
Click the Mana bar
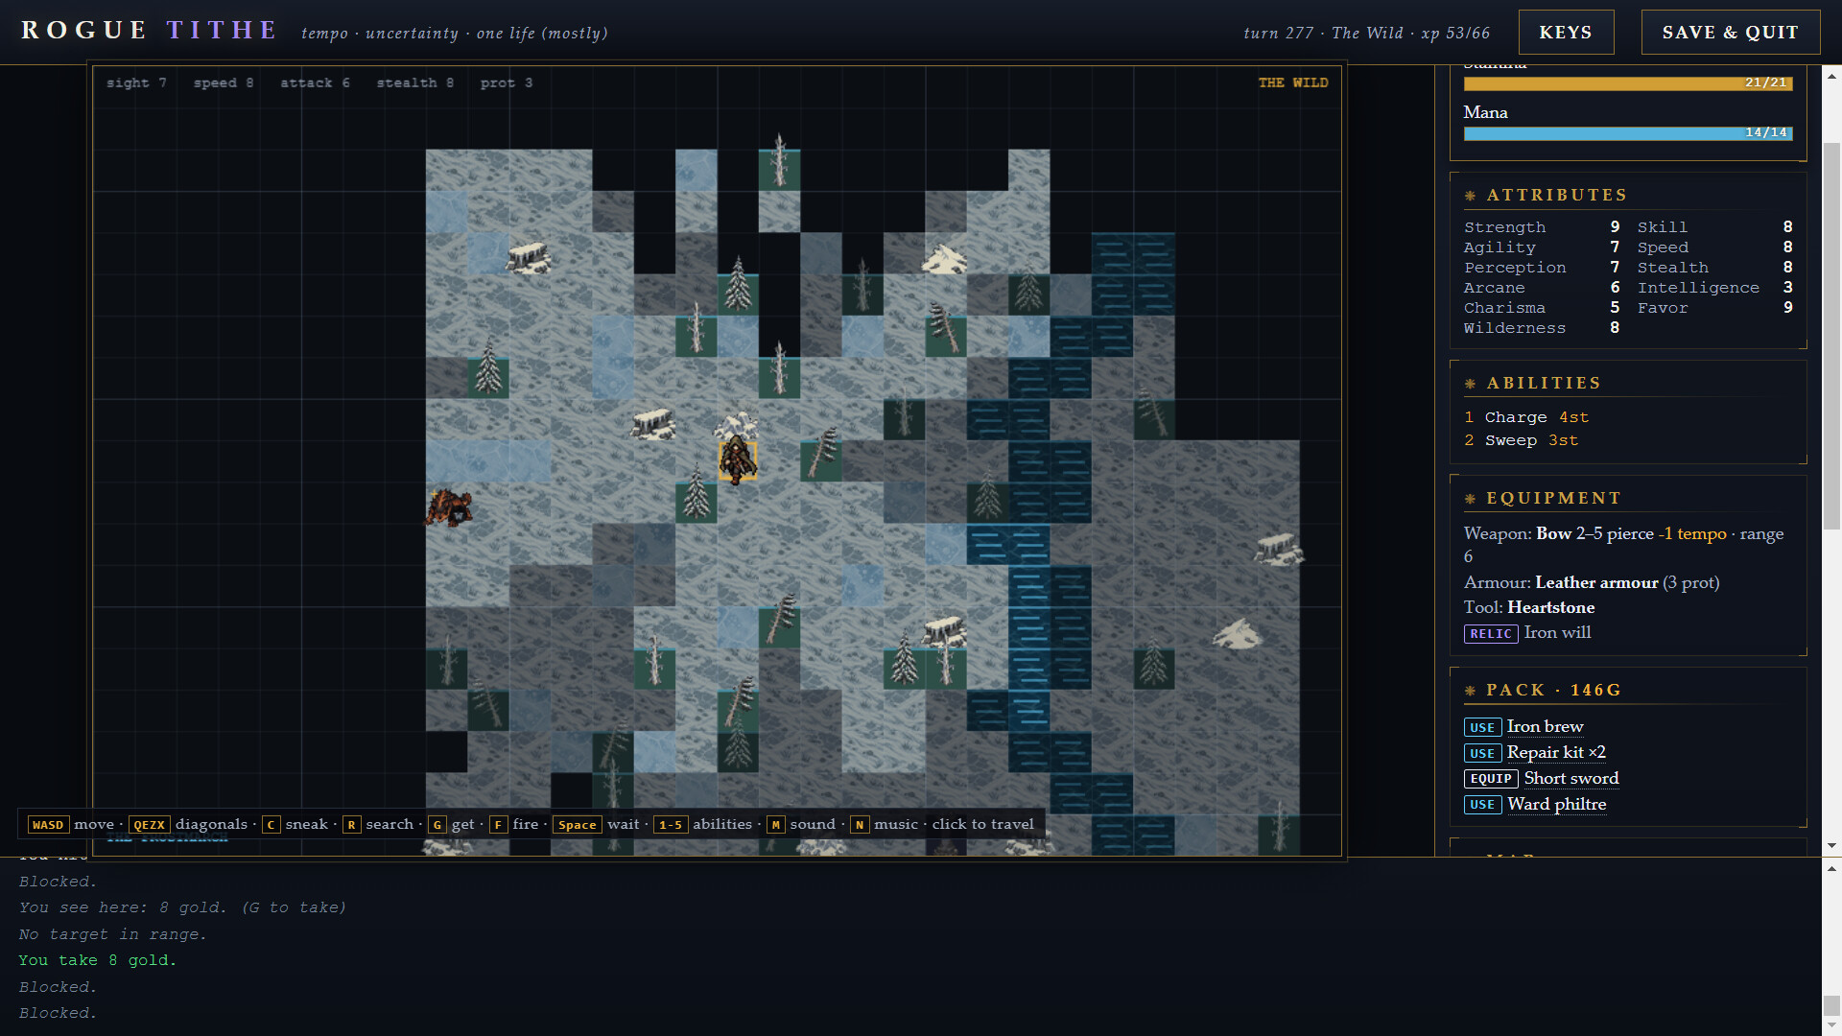coord(1628,133)
